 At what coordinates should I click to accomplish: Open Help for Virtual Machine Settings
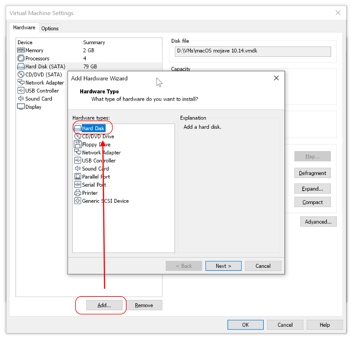pos(325,325)
